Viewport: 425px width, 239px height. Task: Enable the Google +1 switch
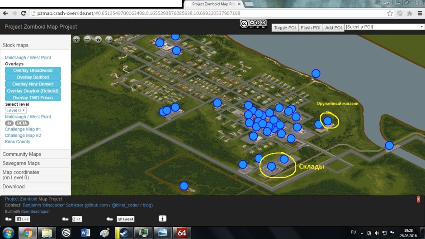pyautogui.click(x=65, y=219)
